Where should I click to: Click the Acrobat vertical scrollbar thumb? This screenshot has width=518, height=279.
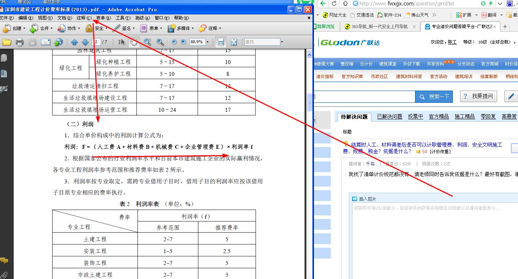(309, 102)
